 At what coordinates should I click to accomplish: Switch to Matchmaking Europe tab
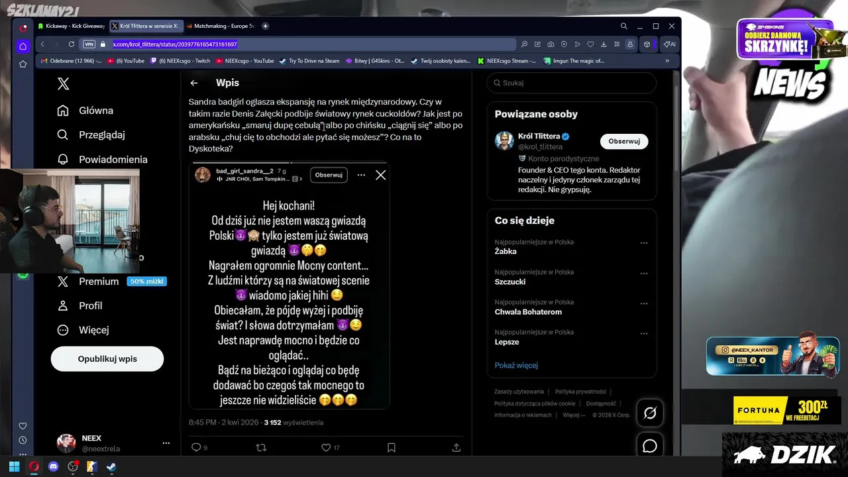(x=221, y=26)
